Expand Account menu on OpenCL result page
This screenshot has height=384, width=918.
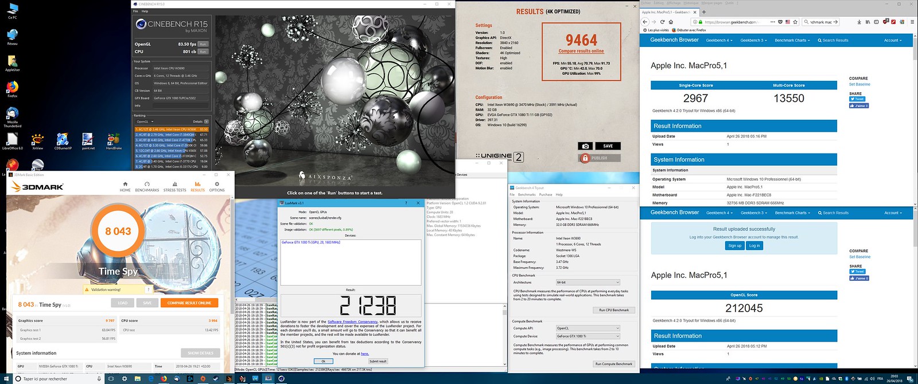(893, 213)
